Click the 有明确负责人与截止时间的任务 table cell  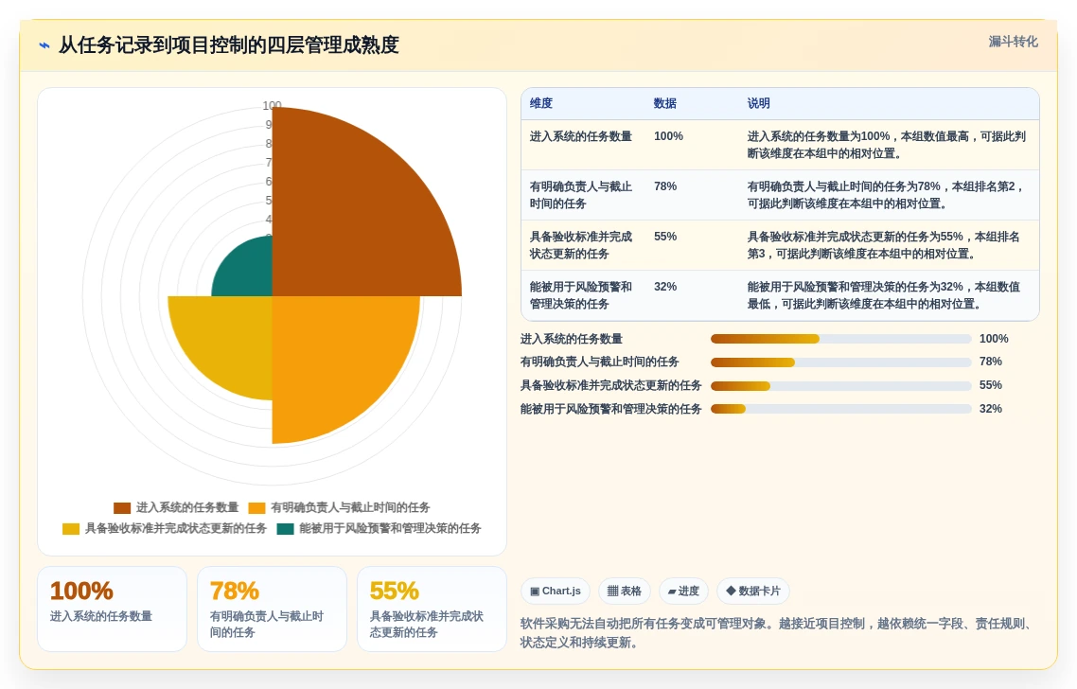click(x=581, y=195)
